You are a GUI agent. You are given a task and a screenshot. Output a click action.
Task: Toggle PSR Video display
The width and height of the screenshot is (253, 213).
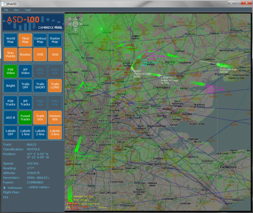[11, 71]
